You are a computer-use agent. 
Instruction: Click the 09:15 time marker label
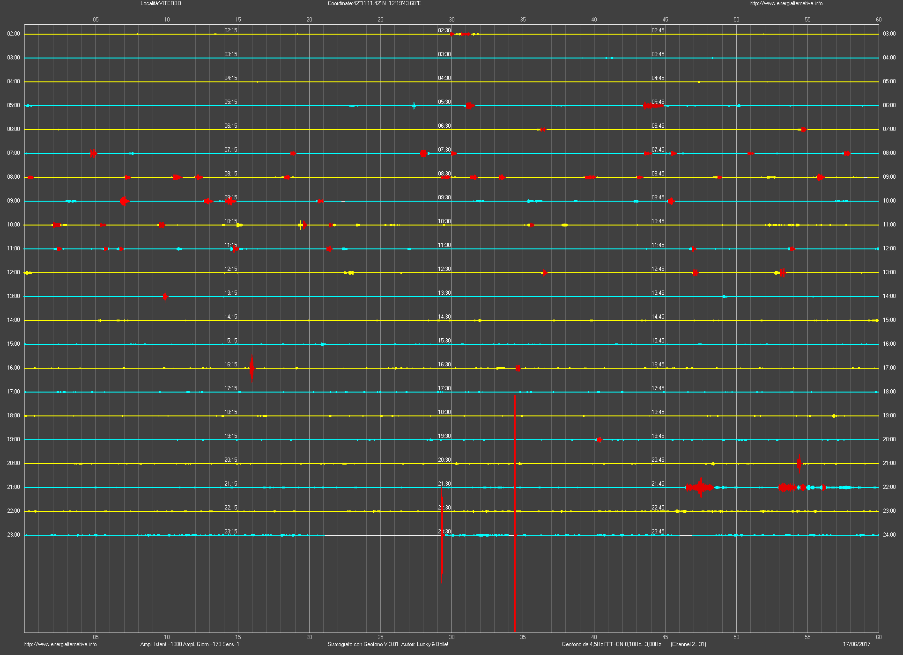point(231,197)
